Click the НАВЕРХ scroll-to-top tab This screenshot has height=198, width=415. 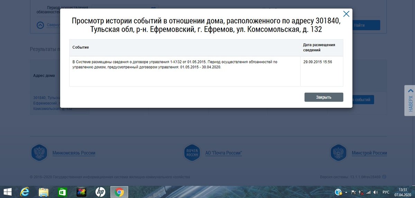[410, 100]
